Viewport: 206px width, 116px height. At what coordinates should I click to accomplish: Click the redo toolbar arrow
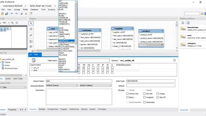click(x=16, y=14)
